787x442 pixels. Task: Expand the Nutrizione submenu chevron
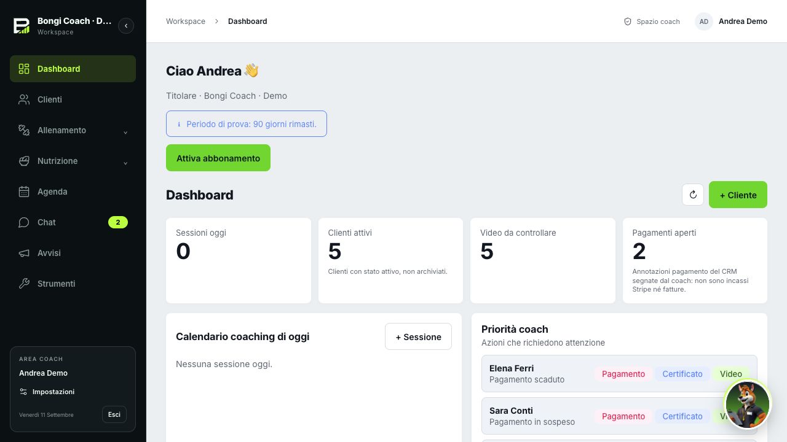(x=125, y=163)
